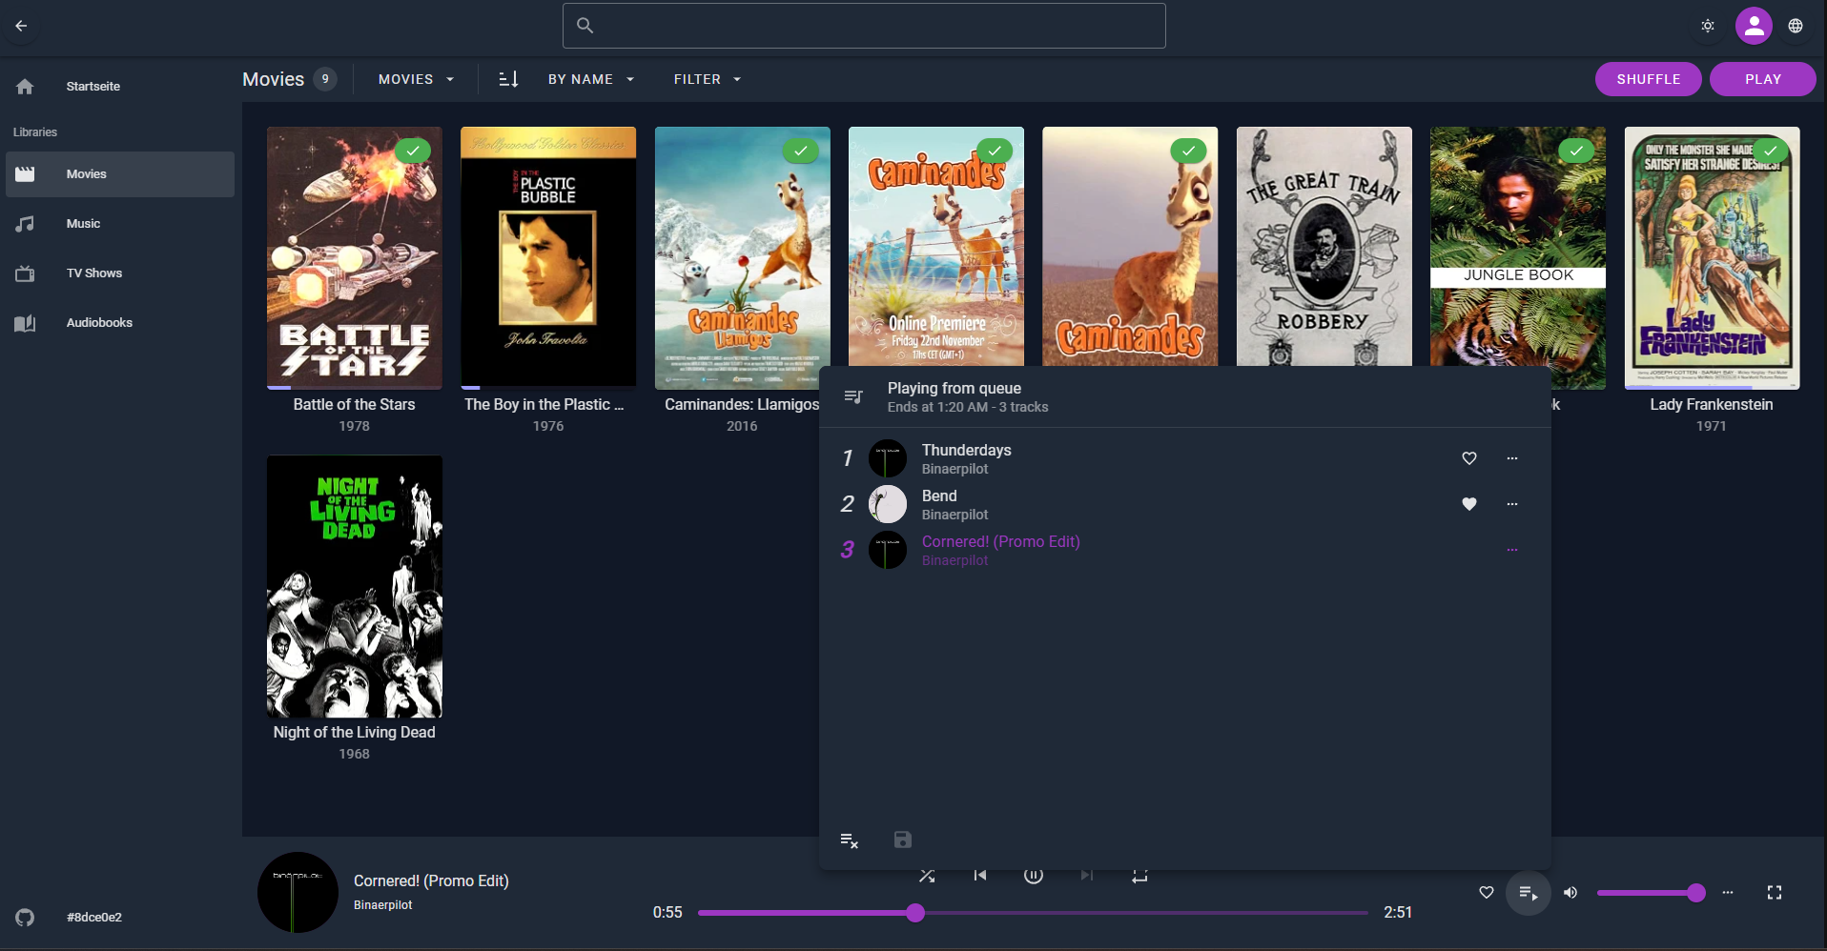Go back using the arrow icon
The image size is (1827, 951).
[x=21, y=26]
